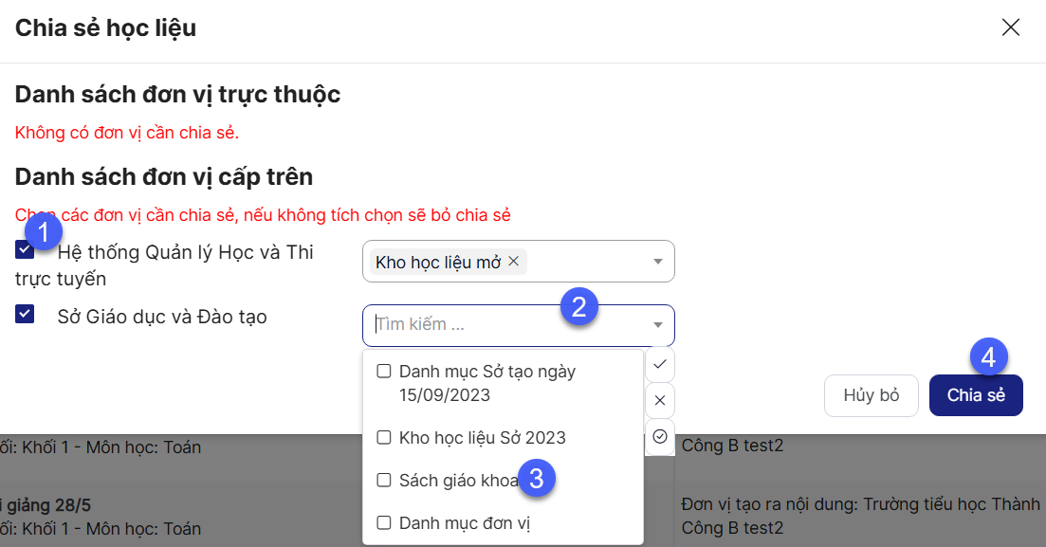This screenshot has height=547, width=1046.
Task: Uncheck 'Hệ thống Quản lý Học và Thi' checkbox
Action: tap(25, 250)
